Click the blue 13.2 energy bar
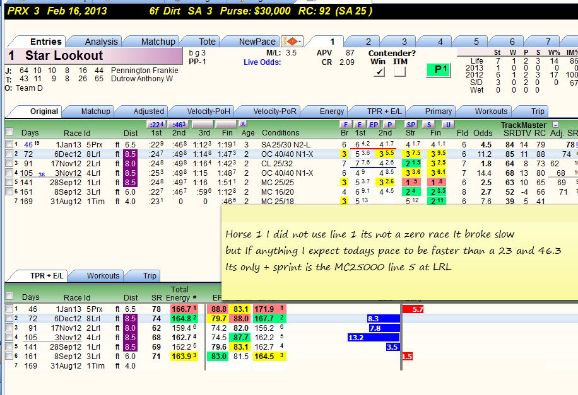The image size is (578, 395). 374,337
